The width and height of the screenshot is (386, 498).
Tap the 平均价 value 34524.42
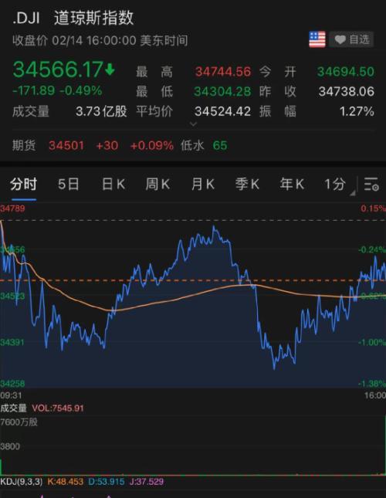[x=222, y=111]
